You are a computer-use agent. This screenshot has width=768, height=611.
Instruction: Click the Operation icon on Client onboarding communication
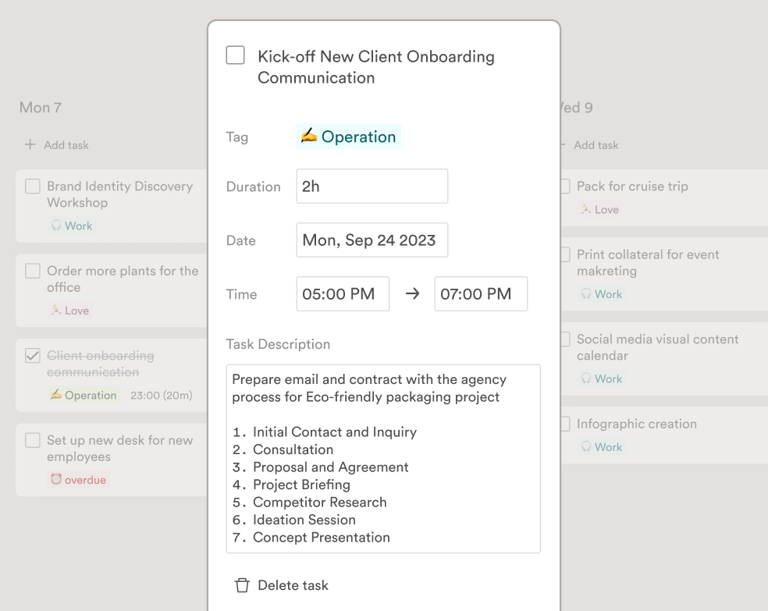point(58,395)
